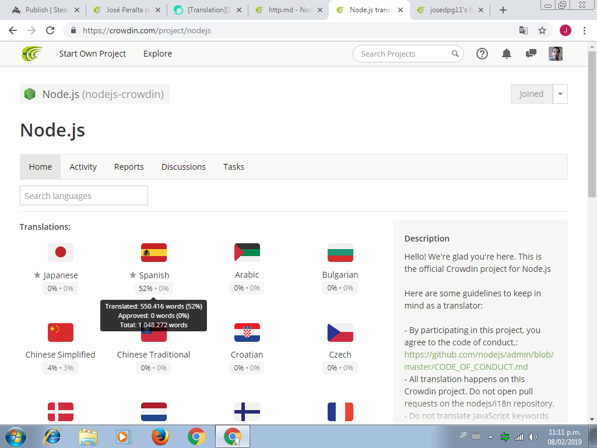Open Firefox from the taskbar
The width and height of the screenshot is (597, 448).
pos(160,436)
